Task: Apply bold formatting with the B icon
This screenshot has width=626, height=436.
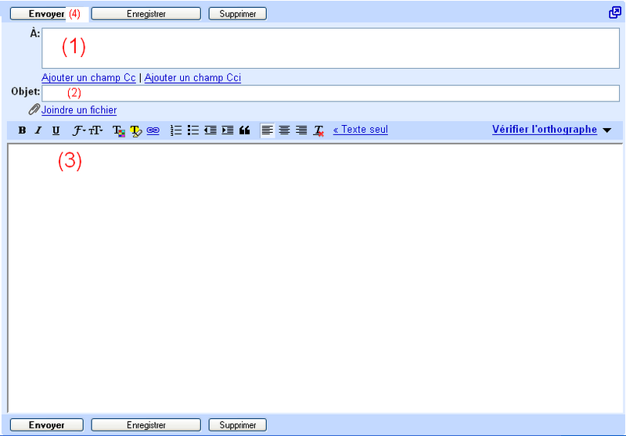Action: 23,130
